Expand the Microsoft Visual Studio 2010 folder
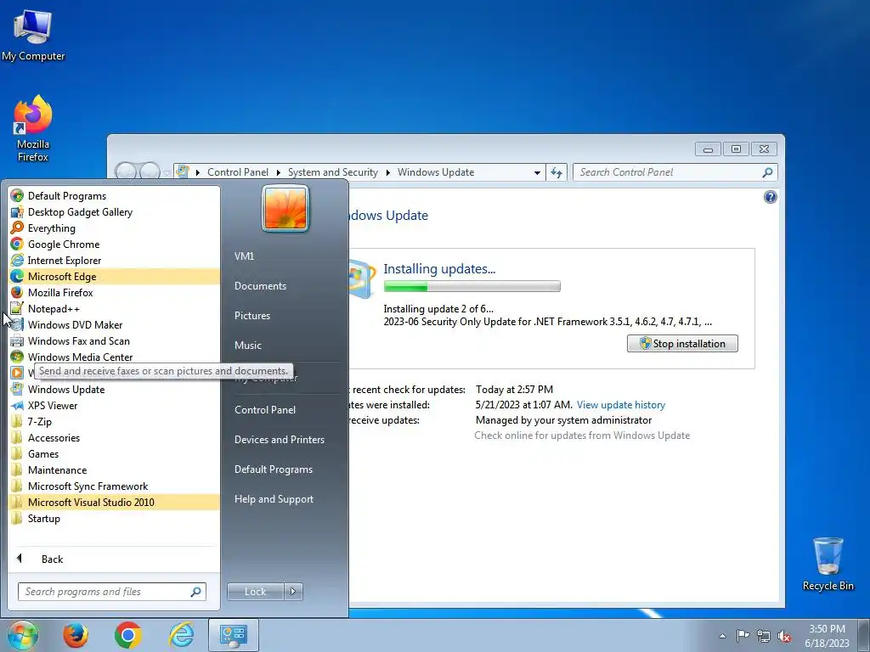Screen dimensions: 870x652 pyautogui.click(x=114, y=502)
